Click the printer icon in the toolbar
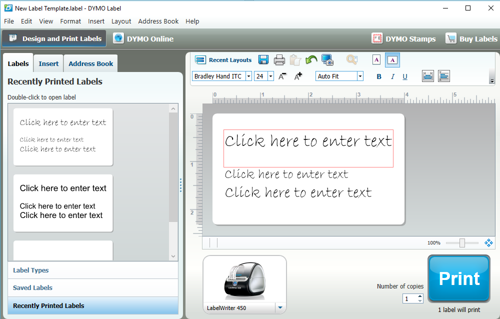This screenshot has width=500, height=319. coord(279,60)
